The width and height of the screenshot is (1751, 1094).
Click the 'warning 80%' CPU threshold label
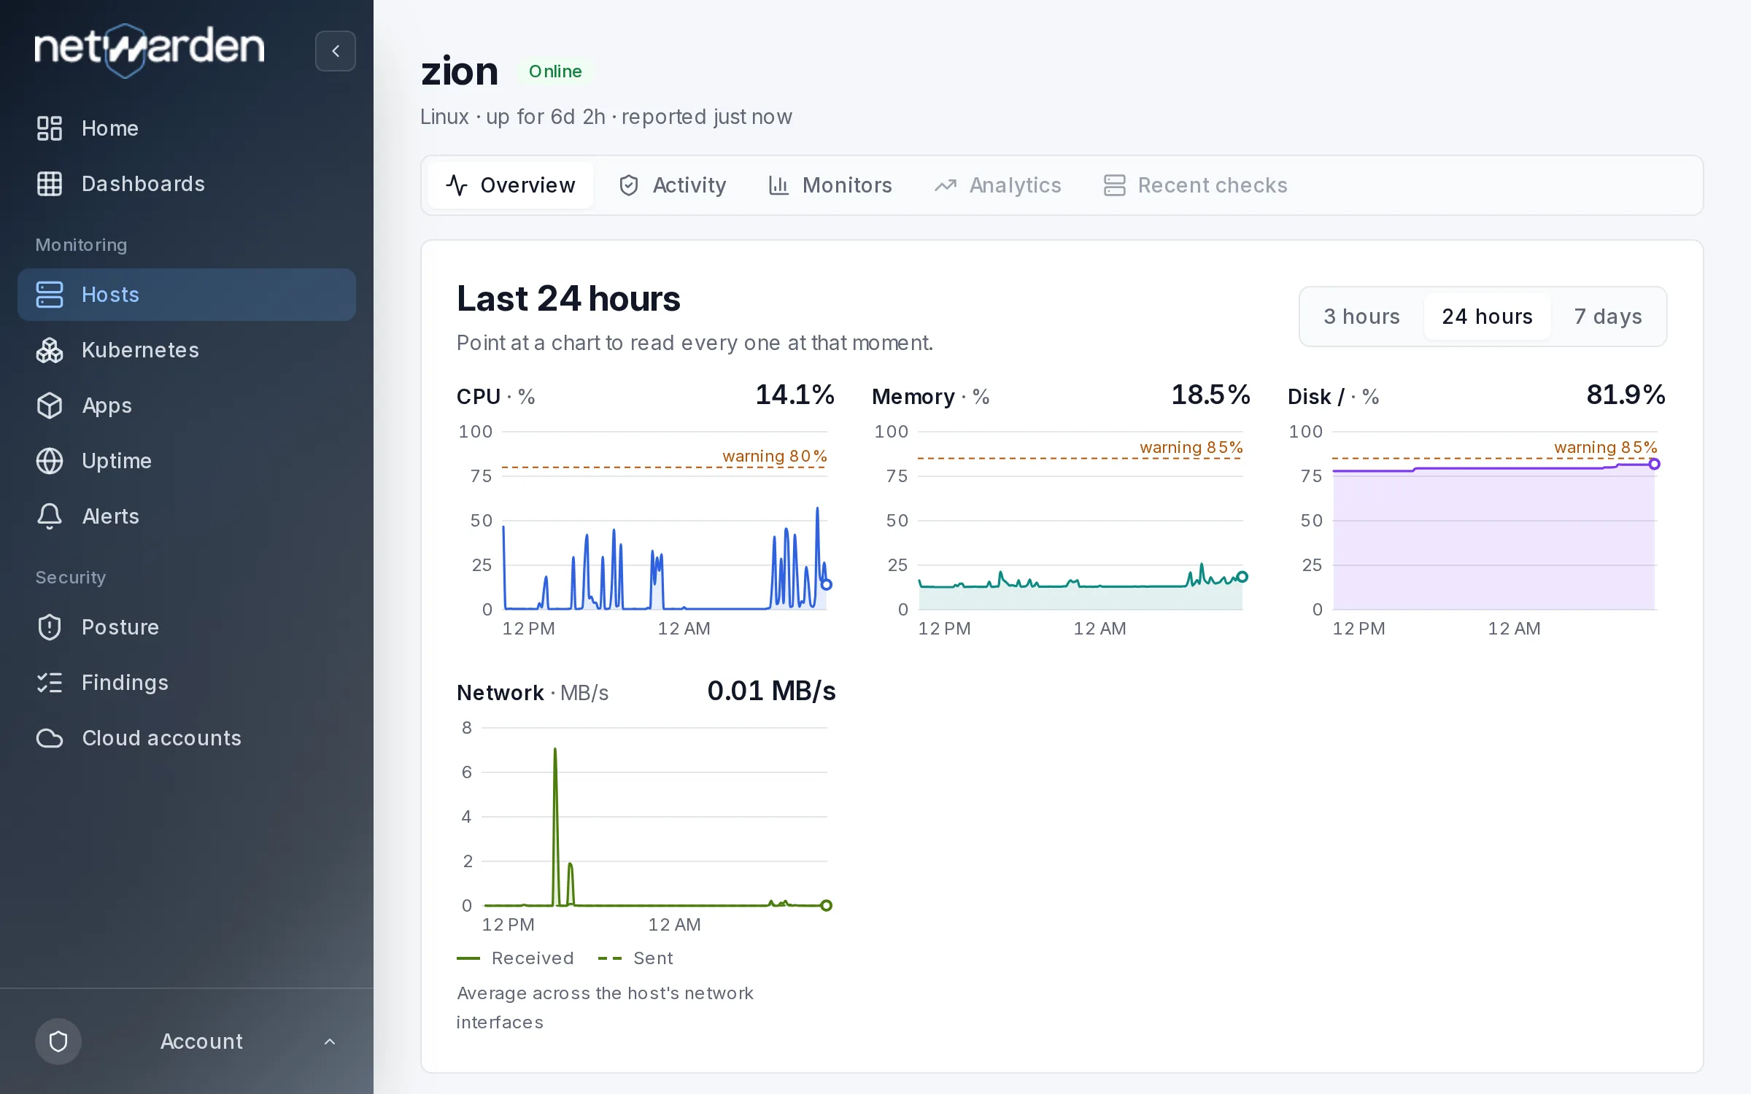pos(775,456)
